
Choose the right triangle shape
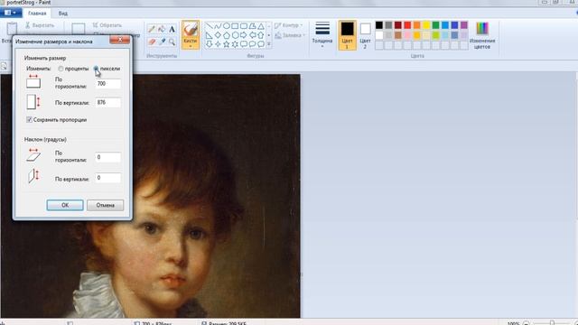(209, 35)
